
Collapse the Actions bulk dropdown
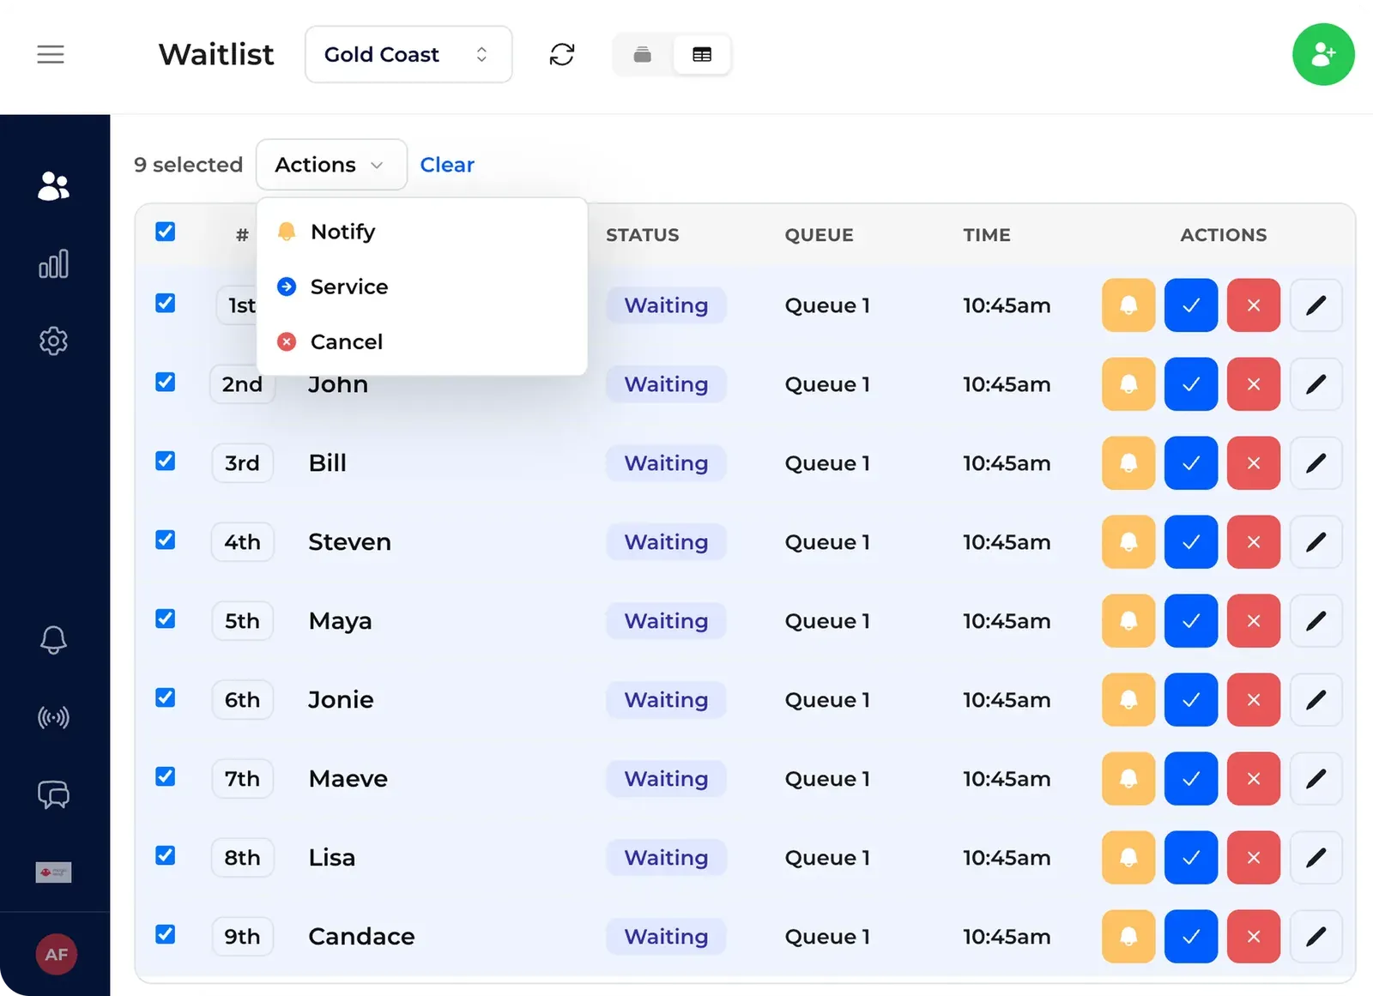click(x=331, y=165)
